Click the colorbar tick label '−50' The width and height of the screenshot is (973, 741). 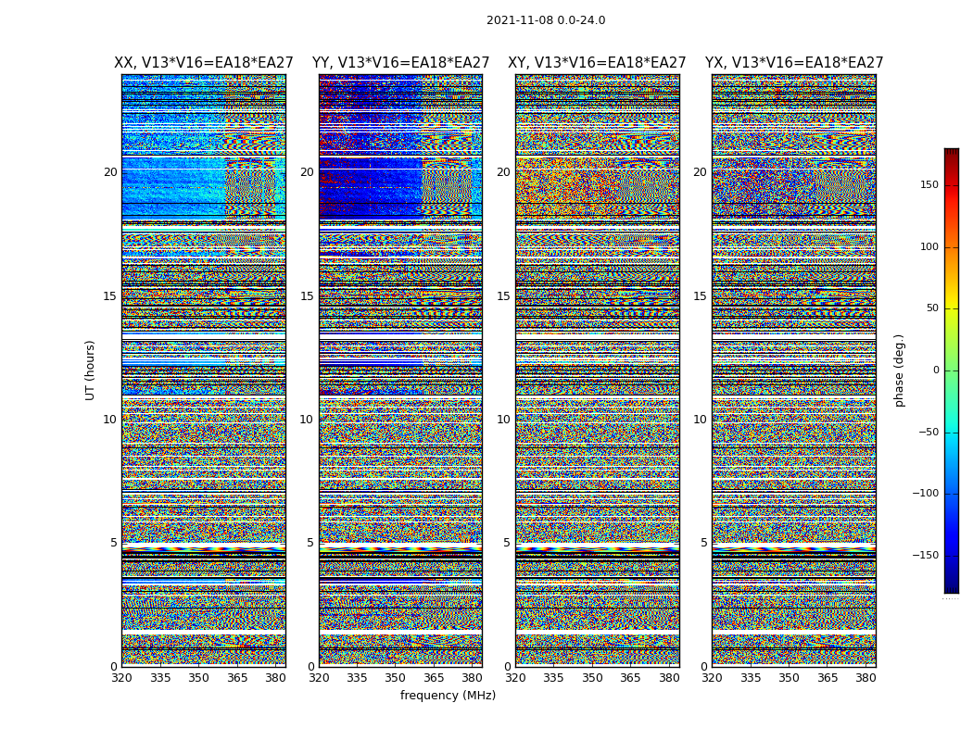pos(929,433)
